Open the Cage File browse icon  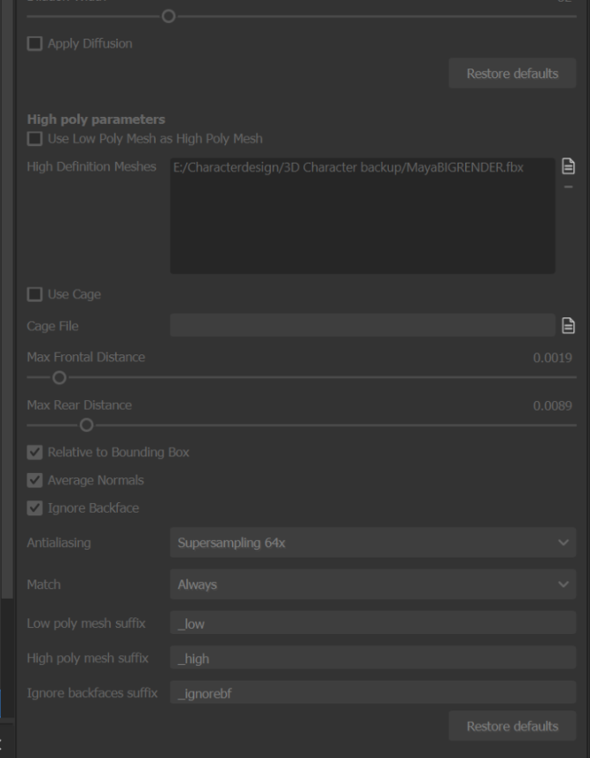point(568,326)
